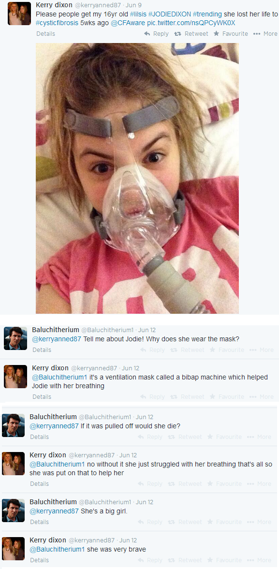Viewport: 279px width, 569px height.
Task: Enlarge the embedded photo in tweet
Action: coord(137,178)
